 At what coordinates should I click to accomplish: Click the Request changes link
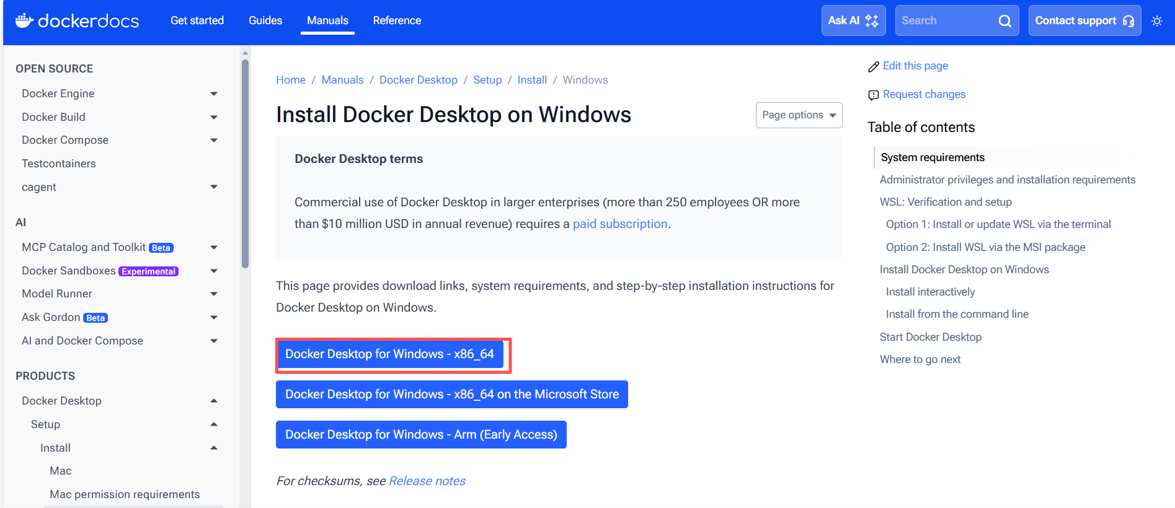pyautogui.click(x=924, y=94)
